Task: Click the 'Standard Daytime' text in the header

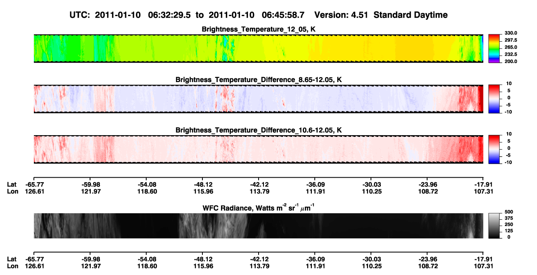Action: point(411,15)
